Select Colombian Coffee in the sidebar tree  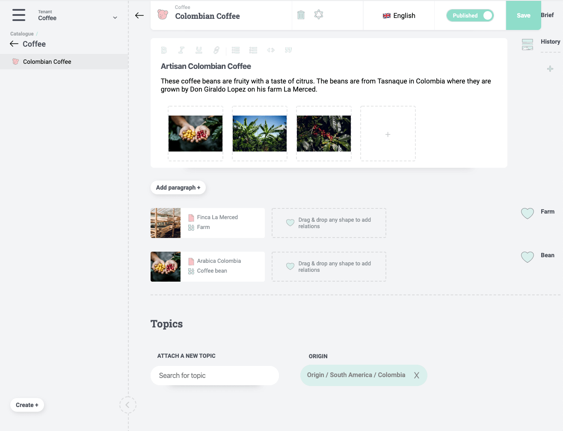pos(64,62)
